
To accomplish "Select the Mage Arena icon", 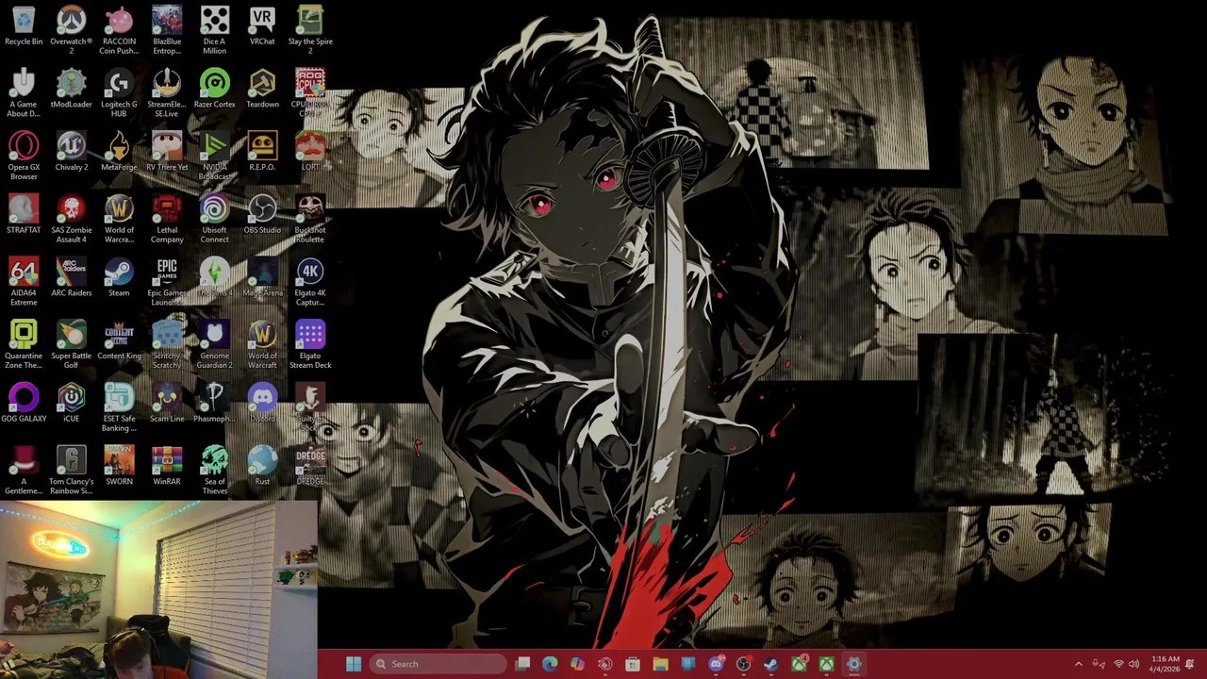I will click(262, 277).
